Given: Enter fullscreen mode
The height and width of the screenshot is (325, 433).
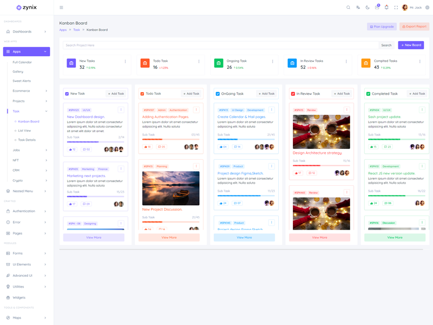Looking at the screenshot, I should click(x=396, y=8).
